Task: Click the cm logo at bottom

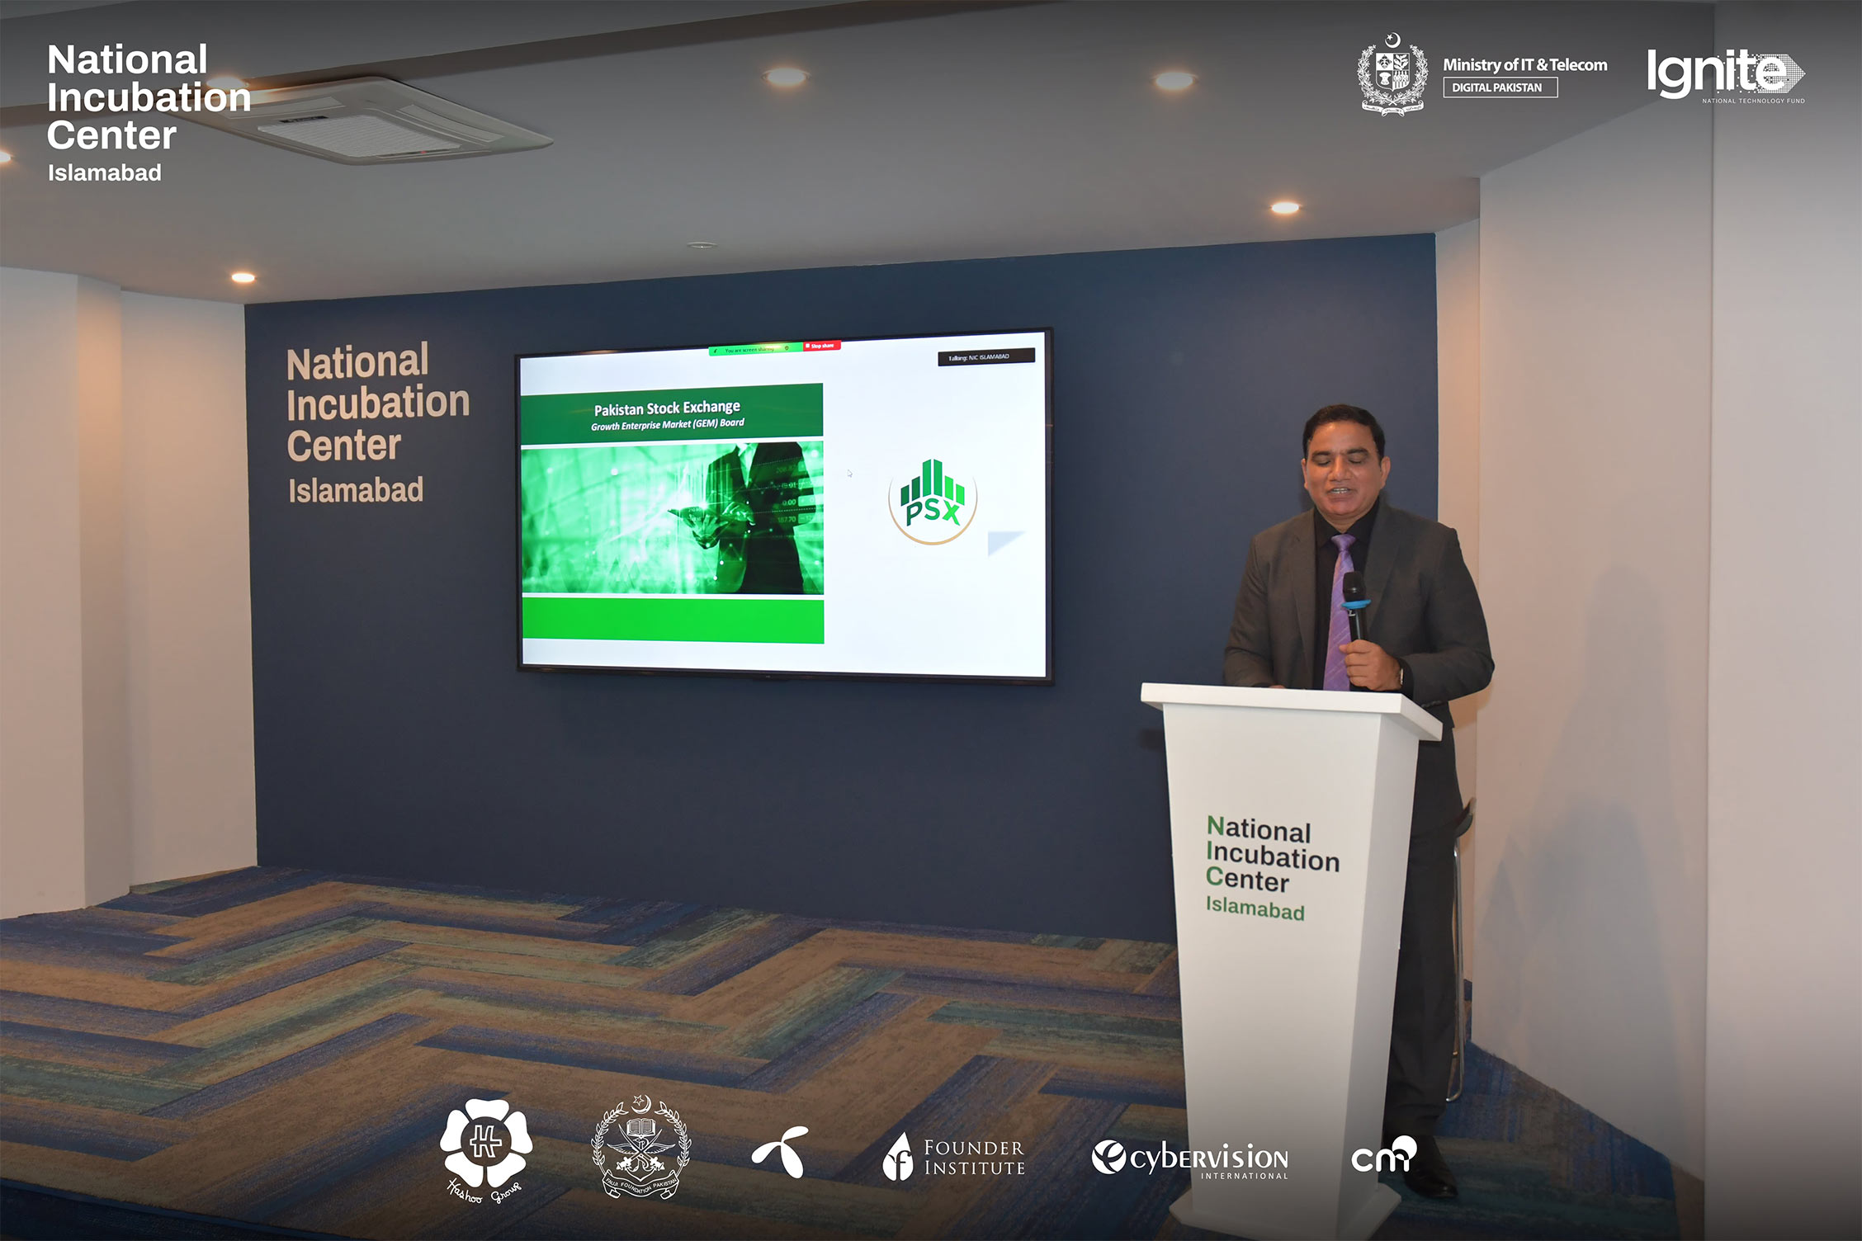Action: click(x=1384, y=1154)
